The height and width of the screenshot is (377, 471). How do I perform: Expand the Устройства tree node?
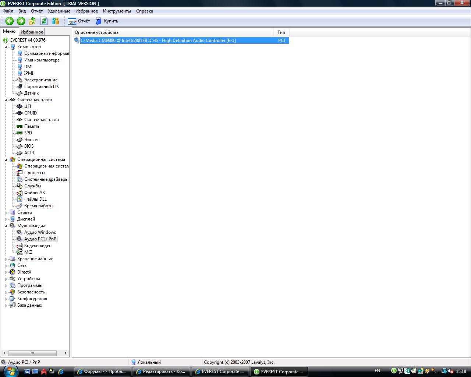pos(6,279)
